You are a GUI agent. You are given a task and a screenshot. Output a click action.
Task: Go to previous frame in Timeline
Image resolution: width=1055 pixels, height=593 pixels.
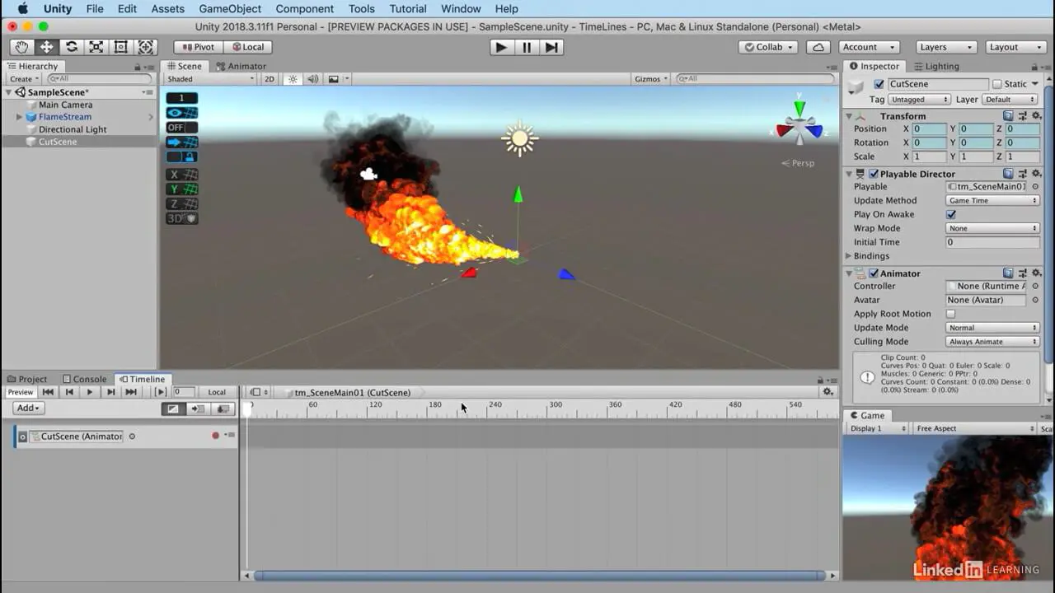pyautogui.click(x=69, y=392)
